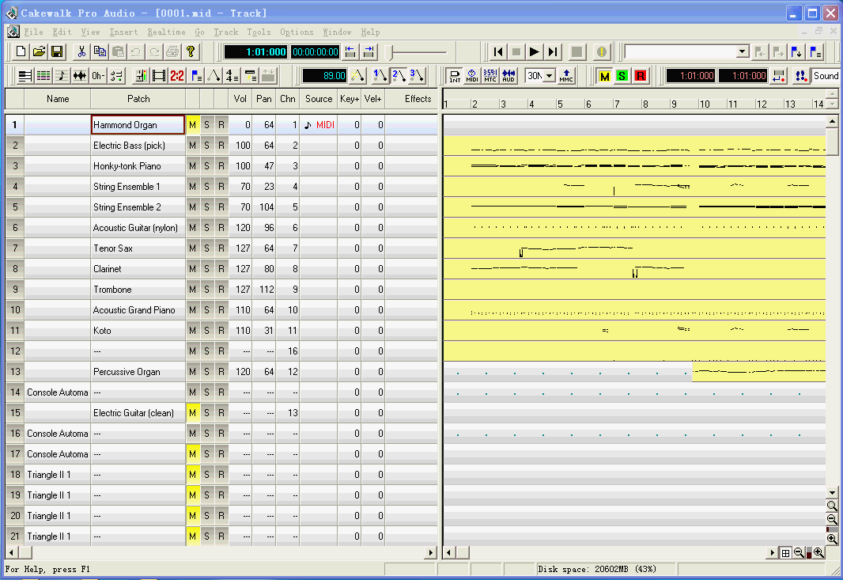This screenshot has width=843, height=580.
Task: Click the red global Record-arm R button
Action: point(640,76)
